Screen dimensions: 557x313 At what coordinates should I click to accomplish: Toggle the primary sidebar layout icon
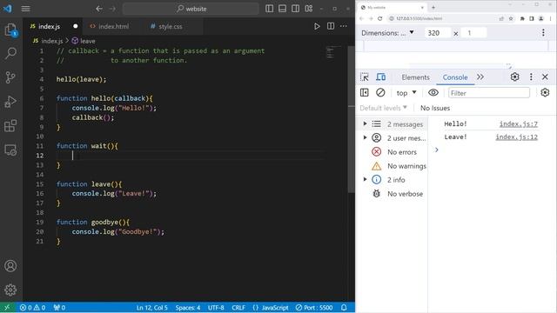coord(269,9)
